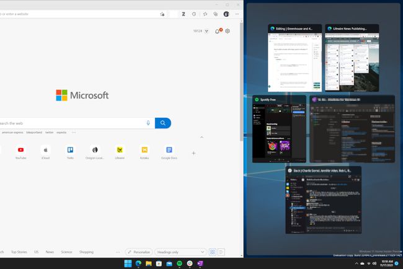Click the Edge address bar
This screenshot has height=269, width=403.
click(x=80, y=14)
